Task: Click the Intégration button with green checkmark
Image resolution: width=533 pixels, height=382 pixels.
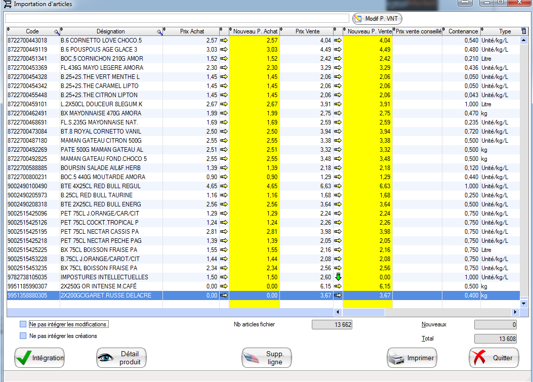Action: [x=39, y=358]
